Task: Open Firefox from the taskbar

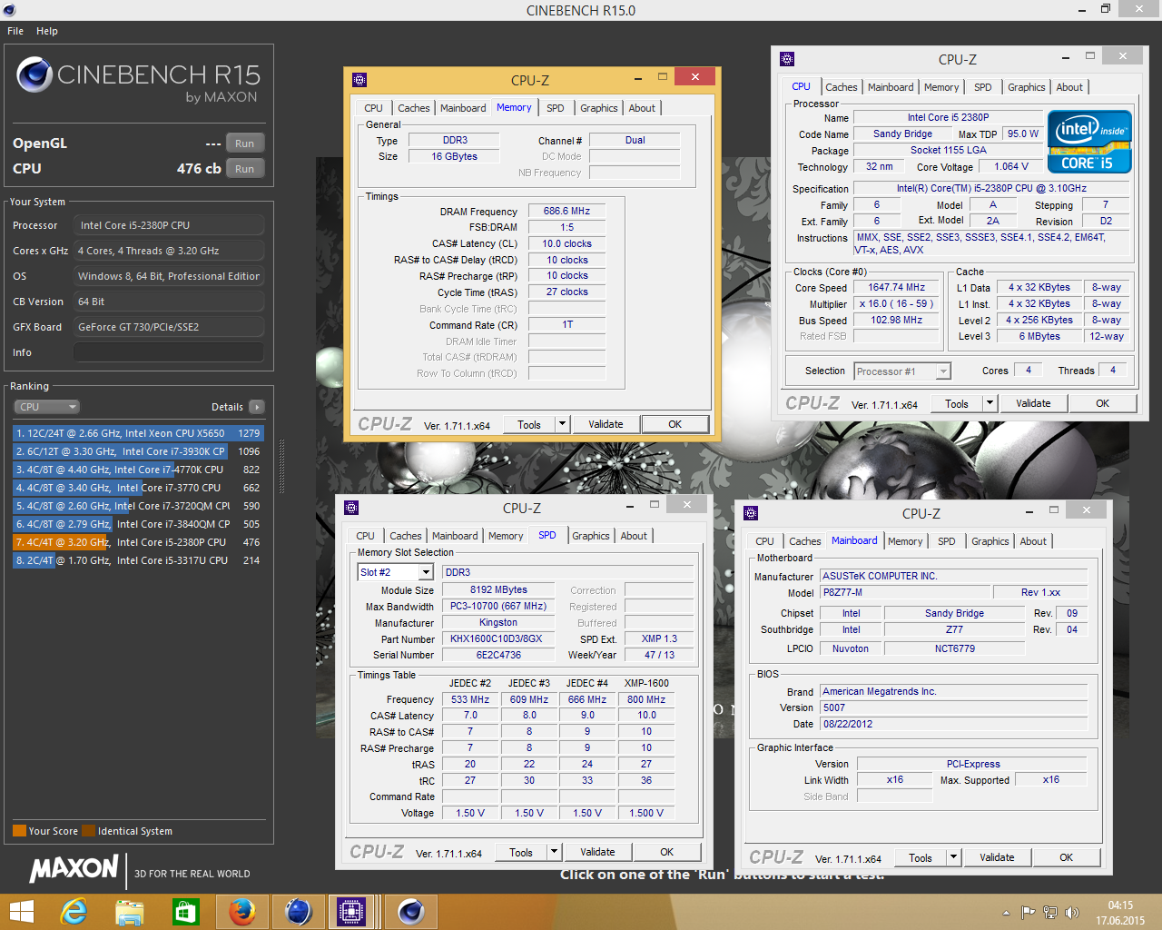Action: [242, 911]
